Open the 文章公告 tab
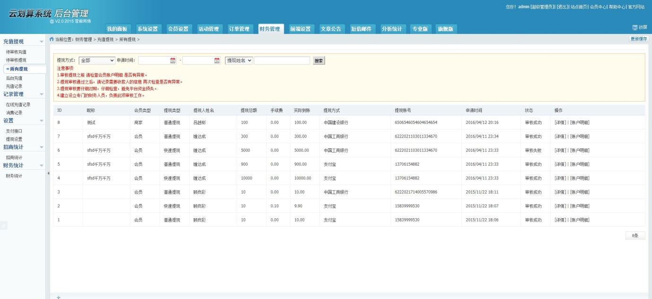The width and height of the screenshot is (652, 299). click(x=331, y=29)
